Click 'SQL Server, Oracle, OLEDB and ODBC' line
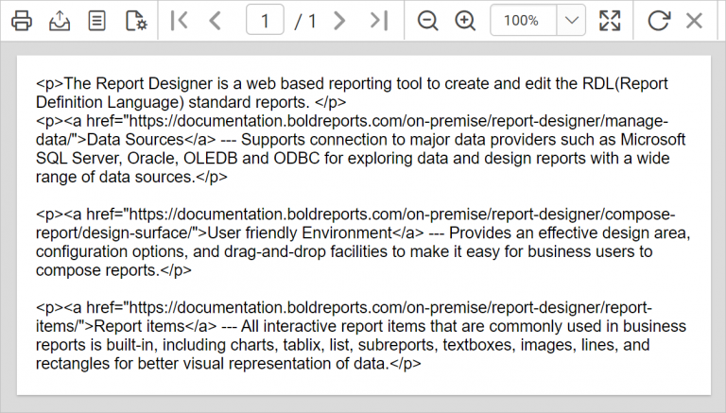Viewport: 726px width, 413px height. 353,158
